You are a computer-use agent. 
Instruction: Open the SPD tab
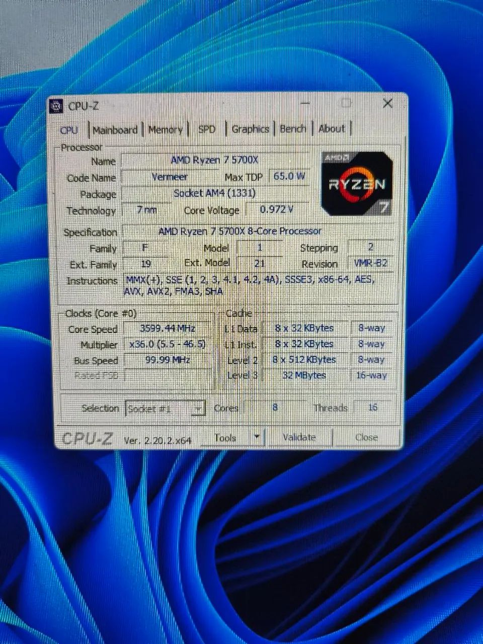207,129
